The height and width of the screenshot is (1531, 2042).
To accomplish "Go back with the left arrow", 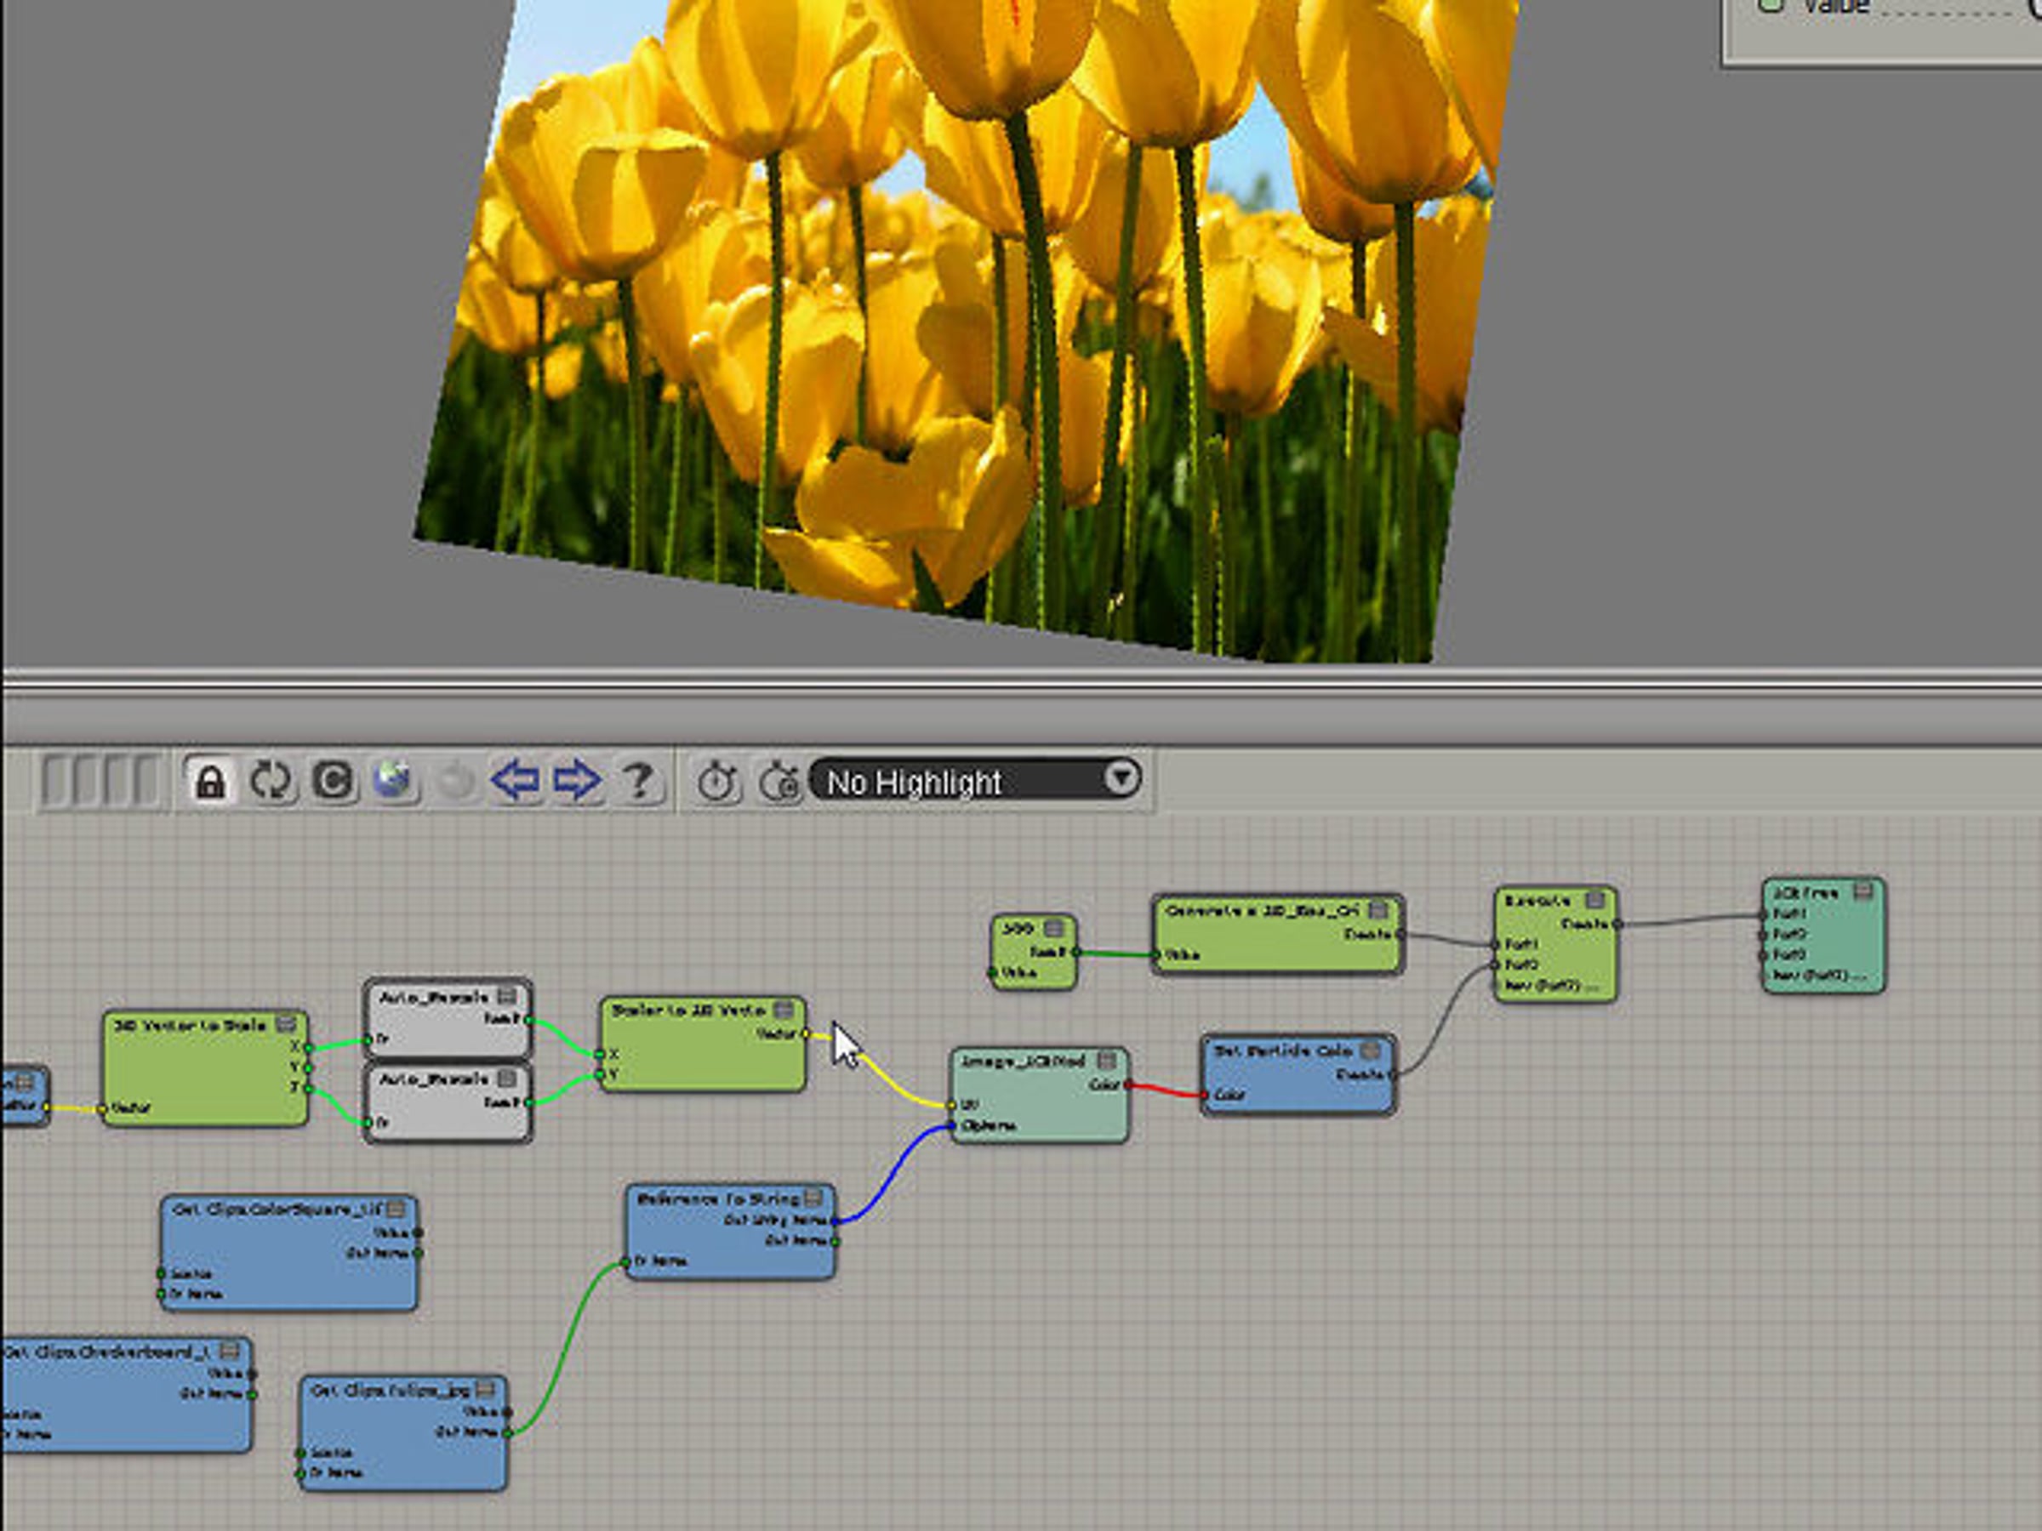I will pyautogui.click(x=515, y=782).
